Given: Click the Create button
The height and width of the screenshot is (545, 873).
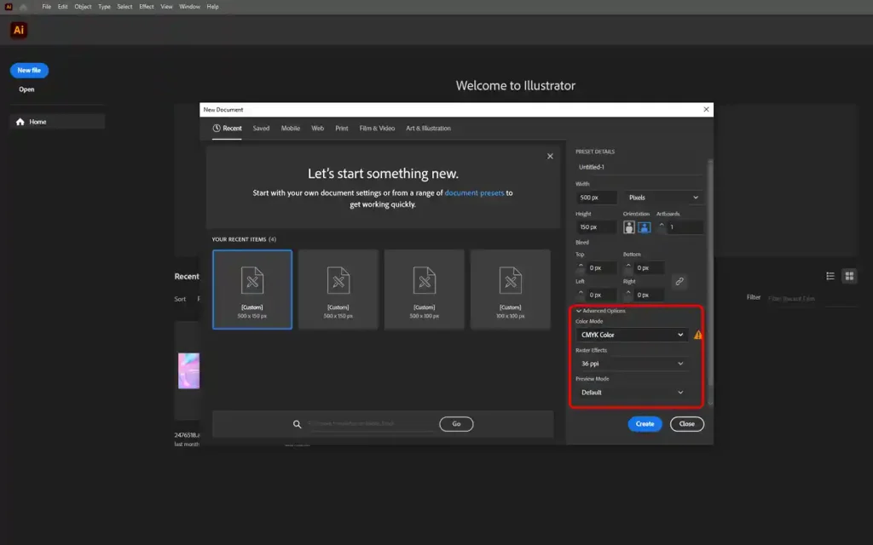Looking at the screenshot, I should click(645, 424).
